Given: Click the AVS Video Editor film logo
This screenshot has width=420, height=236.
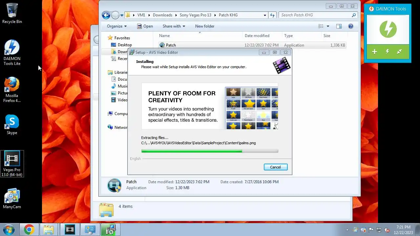Looking at the screenshot, I should (x=282, y=65).
